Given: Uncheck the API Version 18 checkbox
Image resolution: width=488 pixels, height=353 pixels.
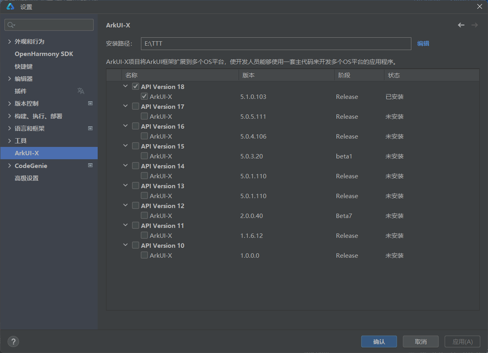Looking at the screenshot, I should 135,87.
